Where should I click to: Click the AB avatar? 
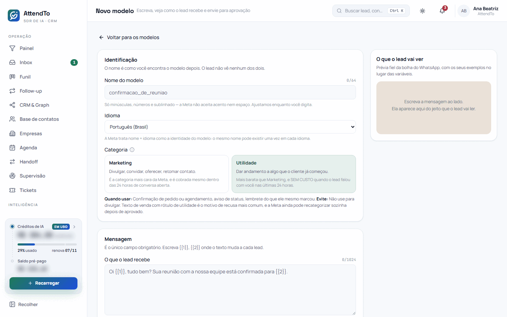point(464,11)
